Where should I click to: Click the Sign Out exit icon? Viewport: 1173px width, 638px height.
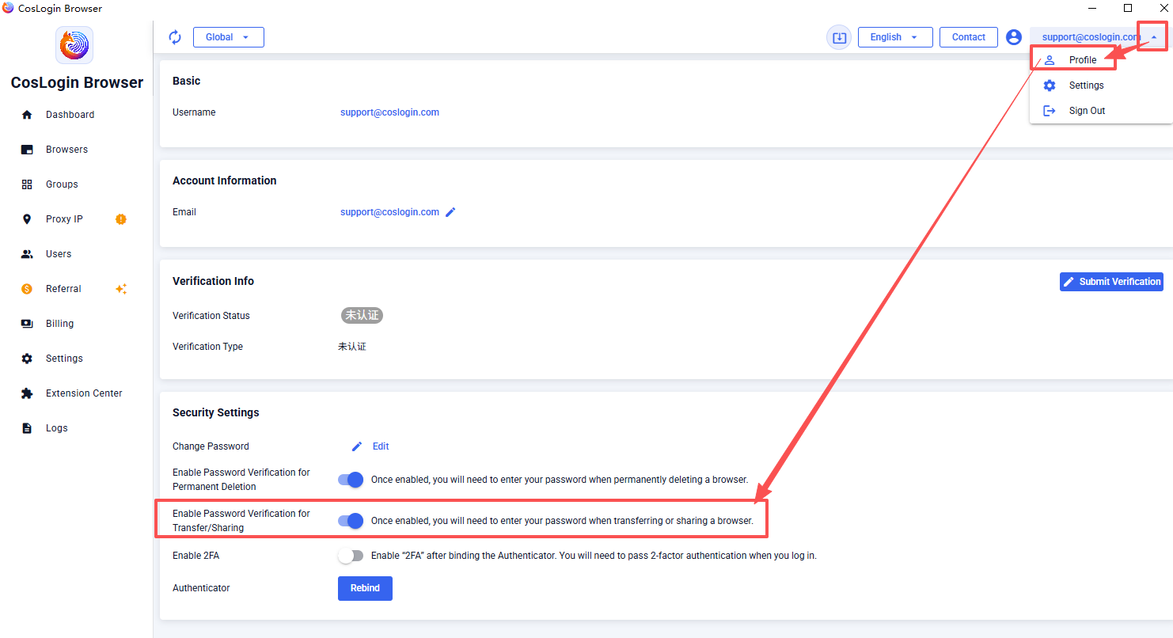1050,111
